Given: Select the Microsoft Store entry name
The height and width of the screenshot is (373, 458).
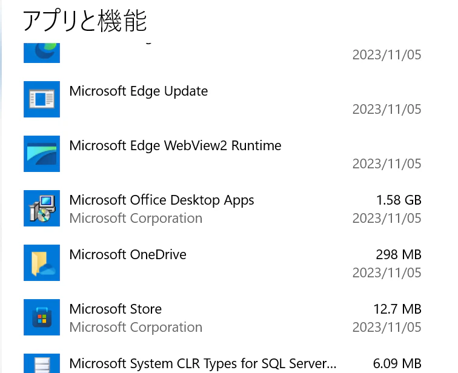Looking at the screenshot, I should [x=115, y=309].
